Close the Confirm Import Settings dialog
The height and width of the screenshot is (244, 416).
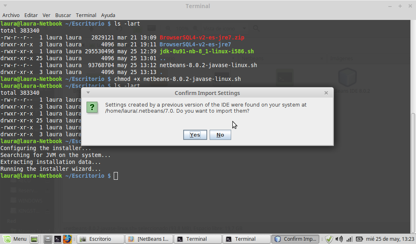point(326,93)
